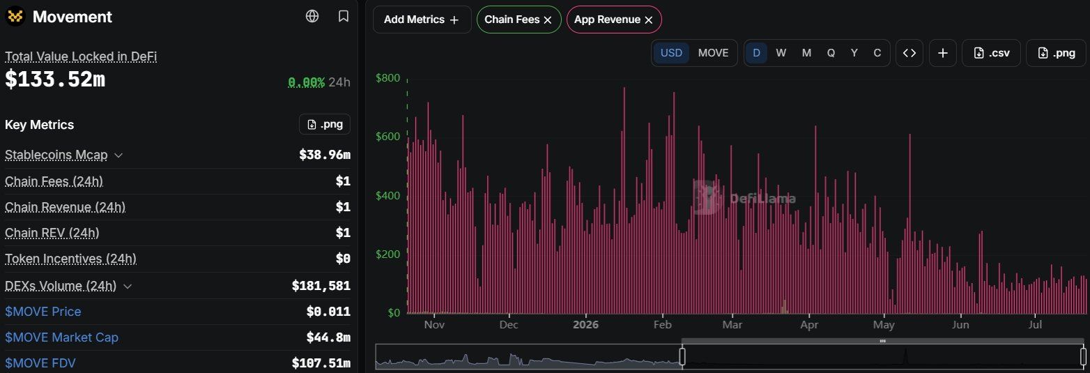Download chart data as .csv

[x=991, y=53]
